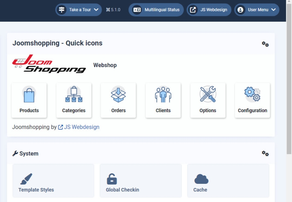Open the Options tools icon
The width and height of the screenshot is (292, 202).
coord(208,94)
